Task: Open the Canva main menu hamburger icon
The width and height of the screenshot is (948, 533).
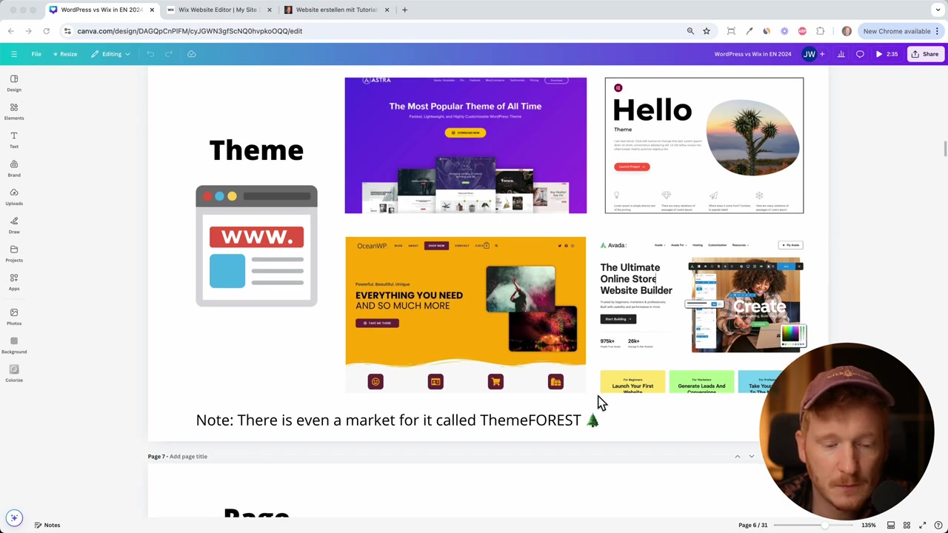Action: click(13, 54)
